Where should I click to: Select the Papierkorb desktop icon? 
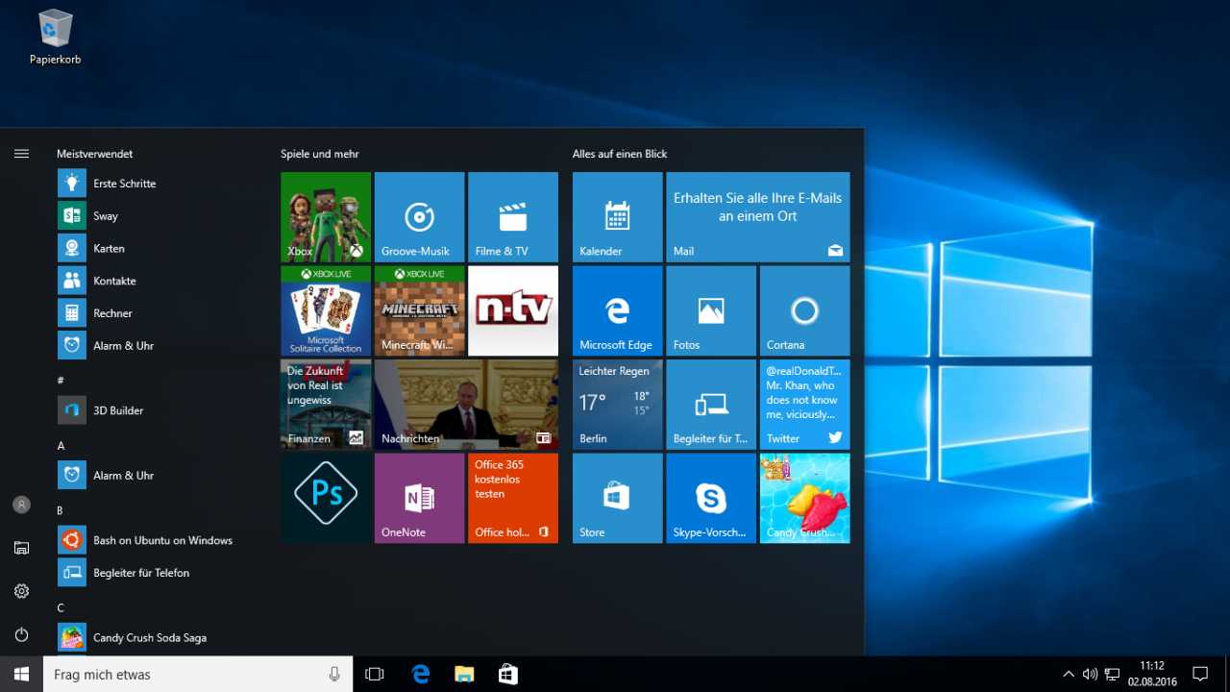[x=55, y=37]
